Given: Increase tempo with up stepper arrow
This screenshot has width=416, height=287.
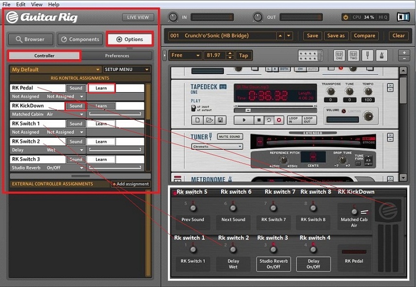Looking at the screenshot, I should click(x=230, y=53).
